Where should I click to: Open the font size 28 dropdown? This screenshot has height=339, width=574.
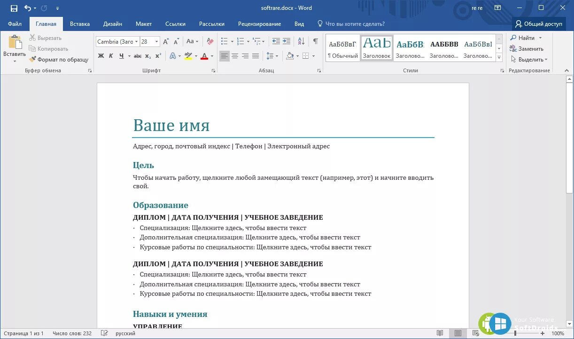tap(156, 41)
